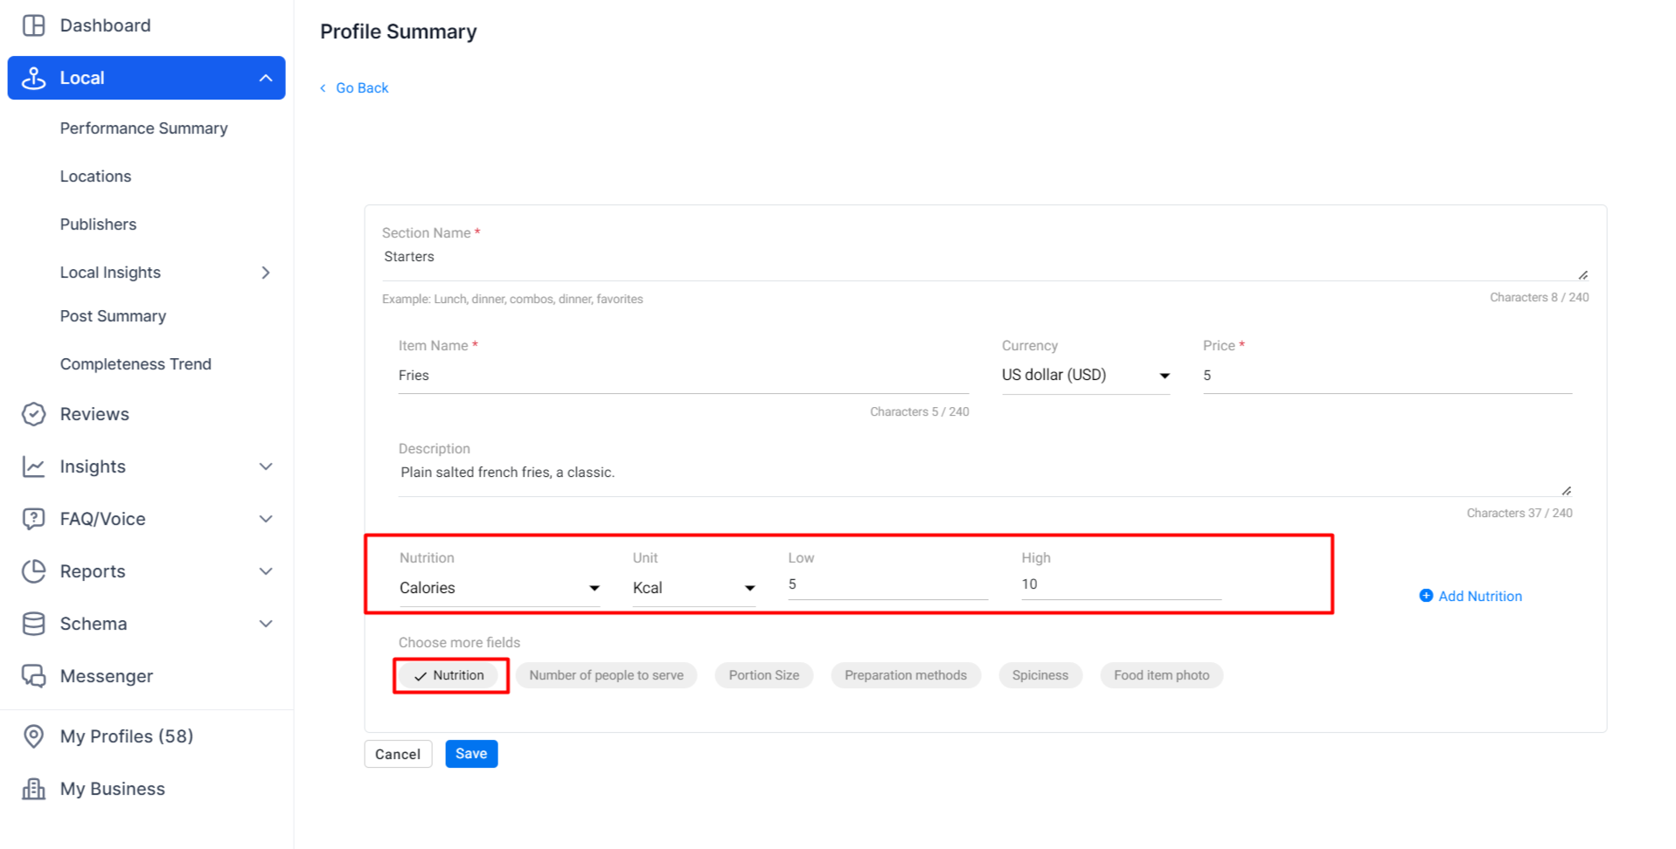Viewport: 1676px width, 849px height.
Task: Deselect the Nutrition field chip
Action: tap(449, 675)
